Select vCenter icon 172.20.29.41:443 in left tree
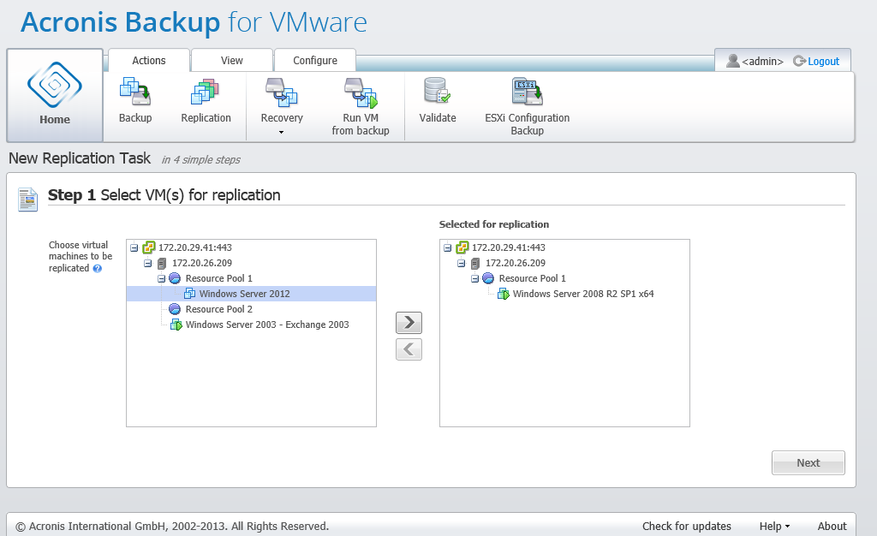Viewport: 877px width, 536px height. coord(149,247)
